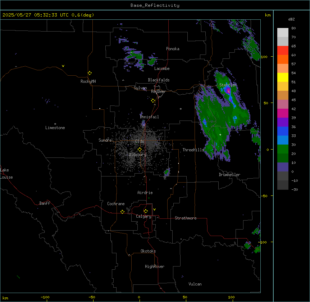
Task: Click the Cochrane city label
Action: (116, 204)
